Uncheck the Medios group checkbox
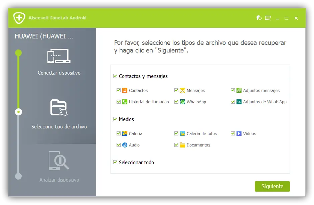314x205 pixels. pyautogui.click(x=115, y=119)
